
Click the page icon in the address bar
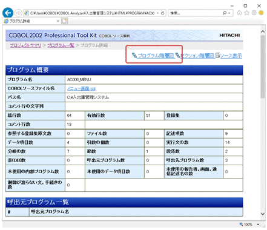(x=27, y=13)
